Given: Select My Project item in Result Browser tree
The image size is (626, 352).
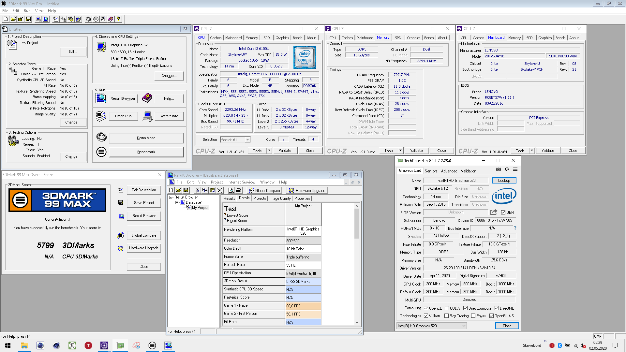Looking at the screenshot, I should (x=200, y=208).
